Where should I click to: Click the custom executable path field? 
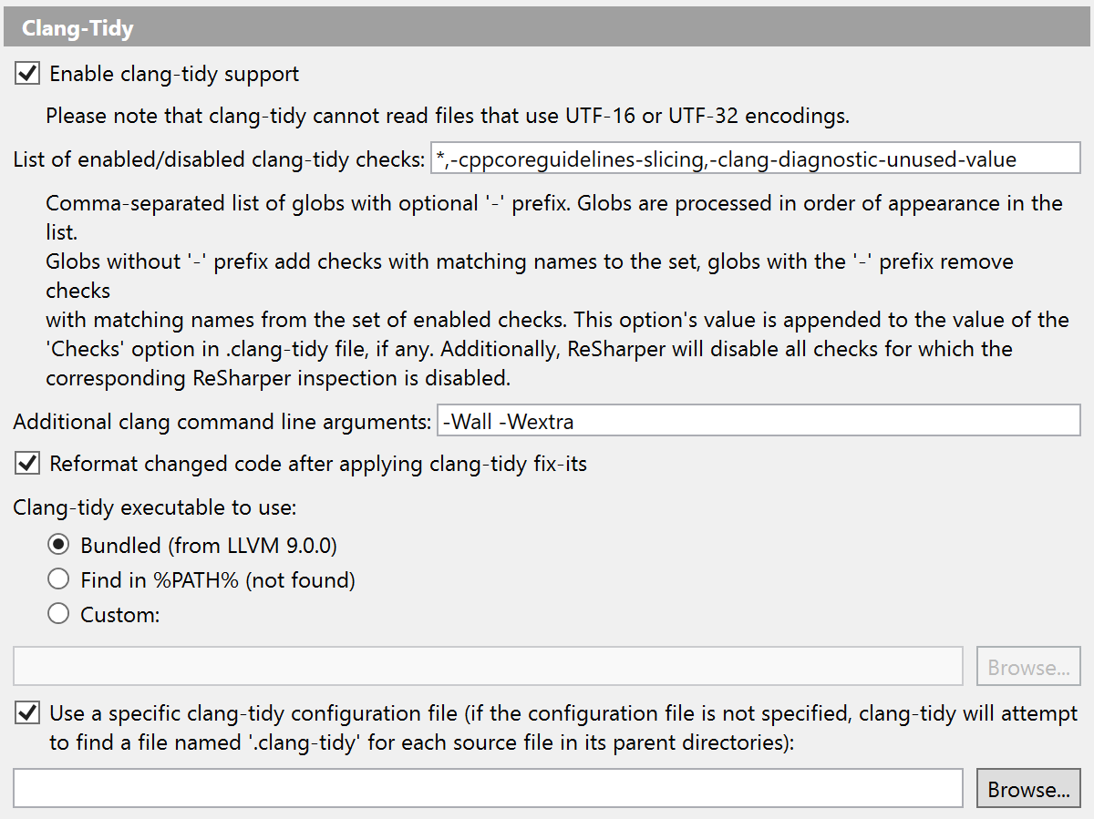click(488, 667)
